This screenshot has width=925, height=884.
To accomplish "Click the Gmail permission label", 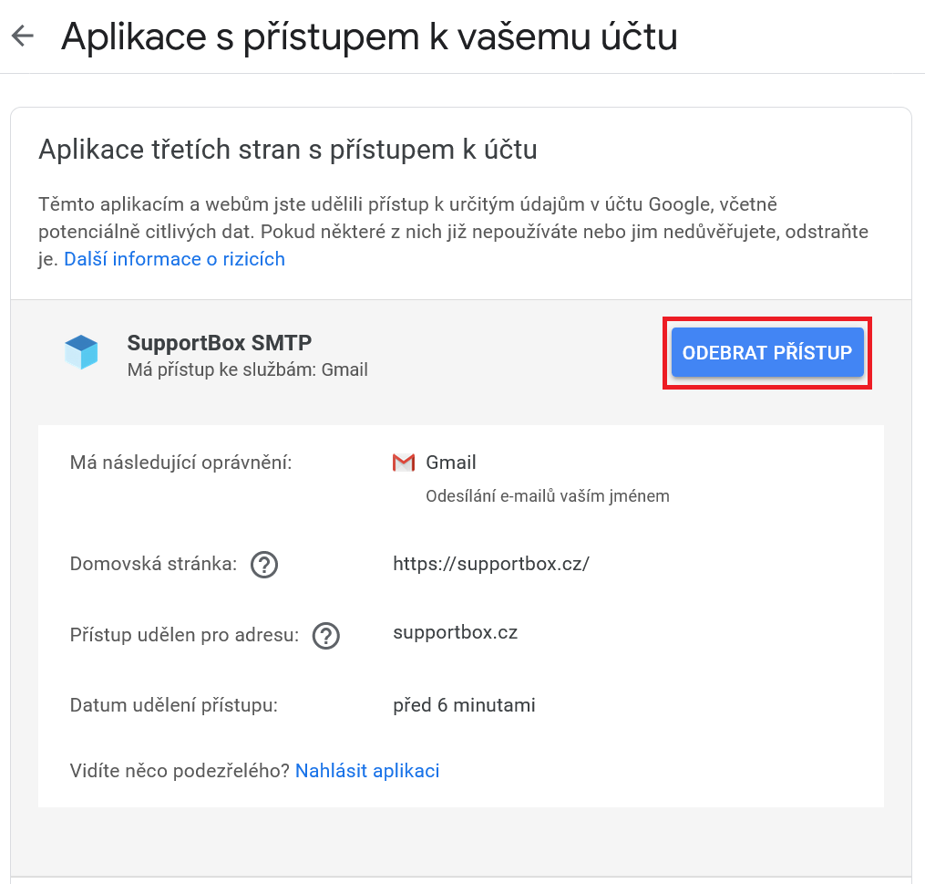I will 451,463.
